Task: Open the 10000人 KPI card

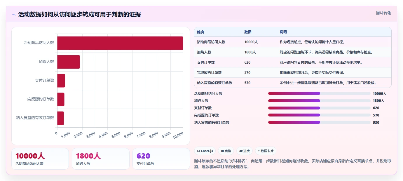Action: coord(40,159)
